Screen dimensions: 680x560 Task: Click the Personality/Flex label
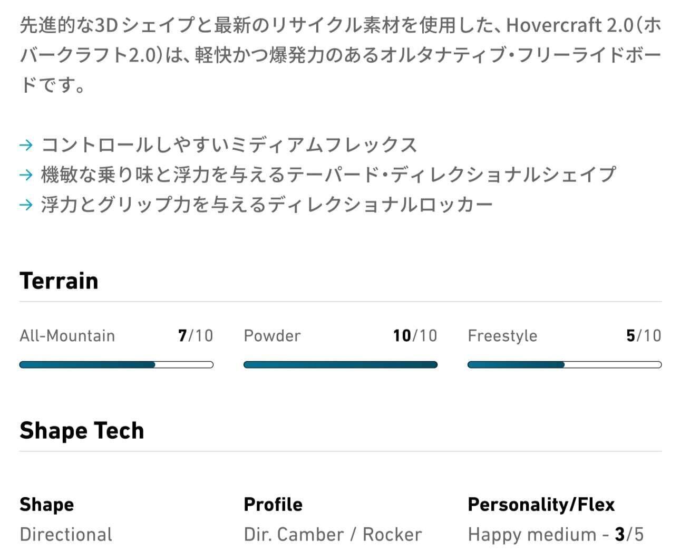pos(541,505)
